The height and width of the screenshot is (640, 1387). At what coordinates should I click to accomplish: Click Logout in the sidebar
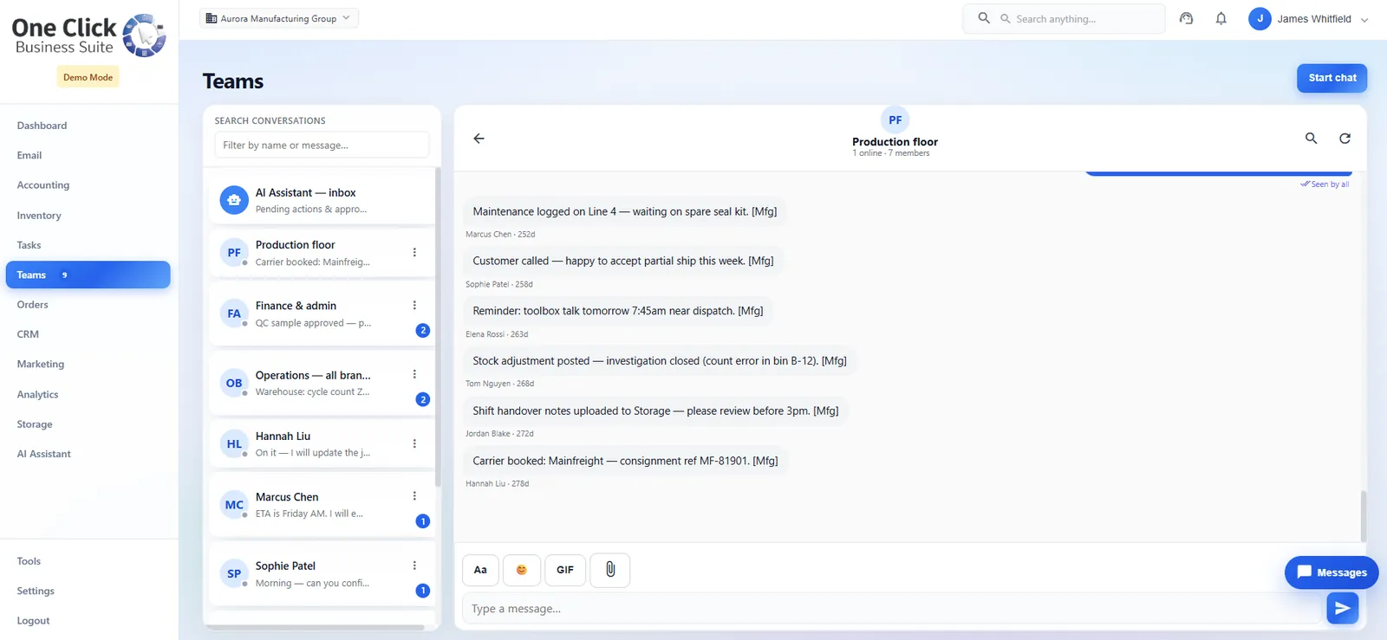[x=33, y=621]
